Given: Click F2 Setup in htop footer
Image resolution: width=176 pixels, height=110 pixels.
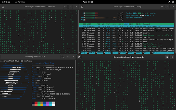Looking at the screenshot, I should (91, 53).
